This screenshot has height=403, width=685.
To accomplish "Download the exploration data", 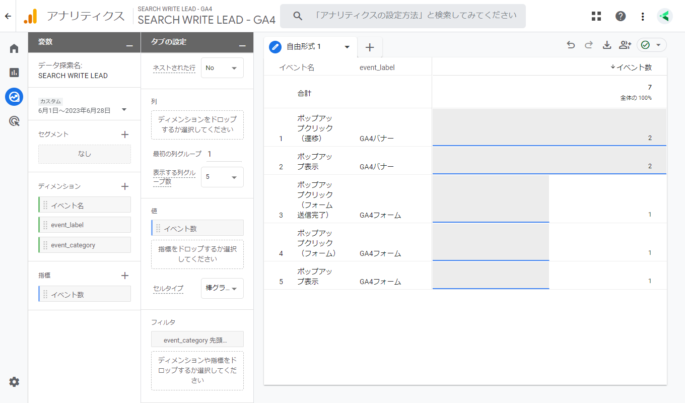I will click(x=607, y=45).
